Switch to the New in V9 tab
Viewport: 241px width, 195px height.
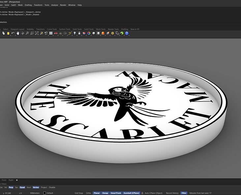(x=135, y=29)
